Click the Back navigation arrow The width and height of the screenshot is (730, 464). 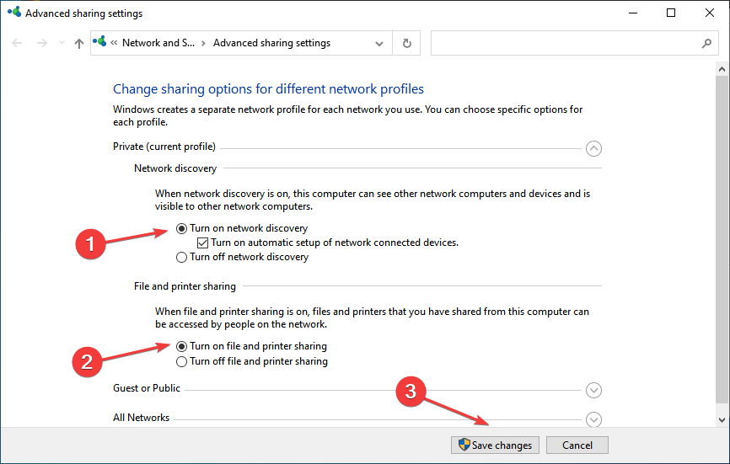tap(18, 43)
